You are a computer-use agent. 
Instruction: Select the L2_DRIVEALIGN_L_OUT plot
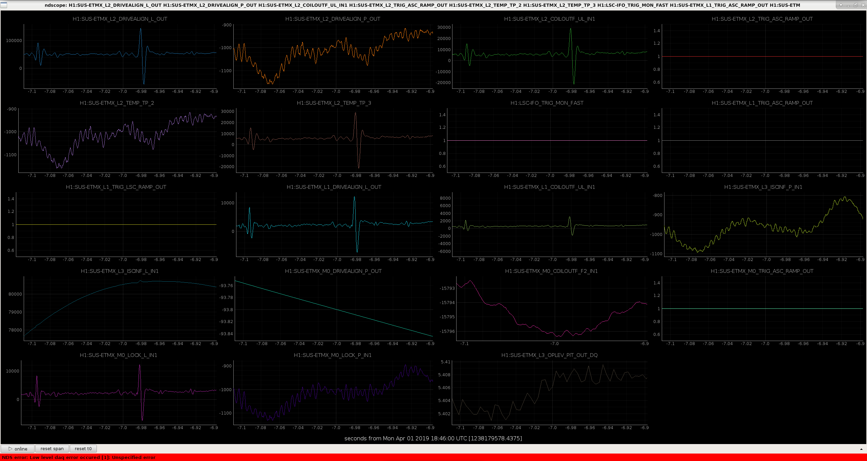(x=120, y=56)
